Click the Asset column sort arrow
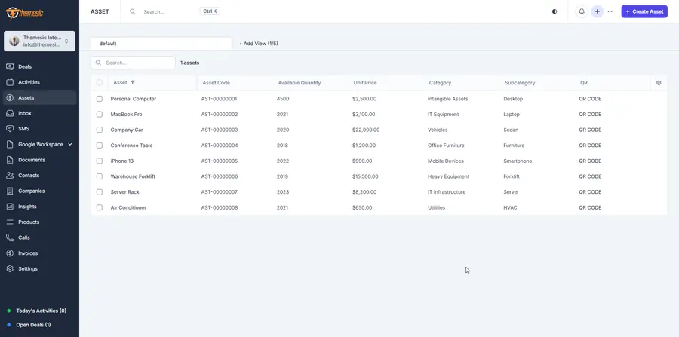 [133, 83]
